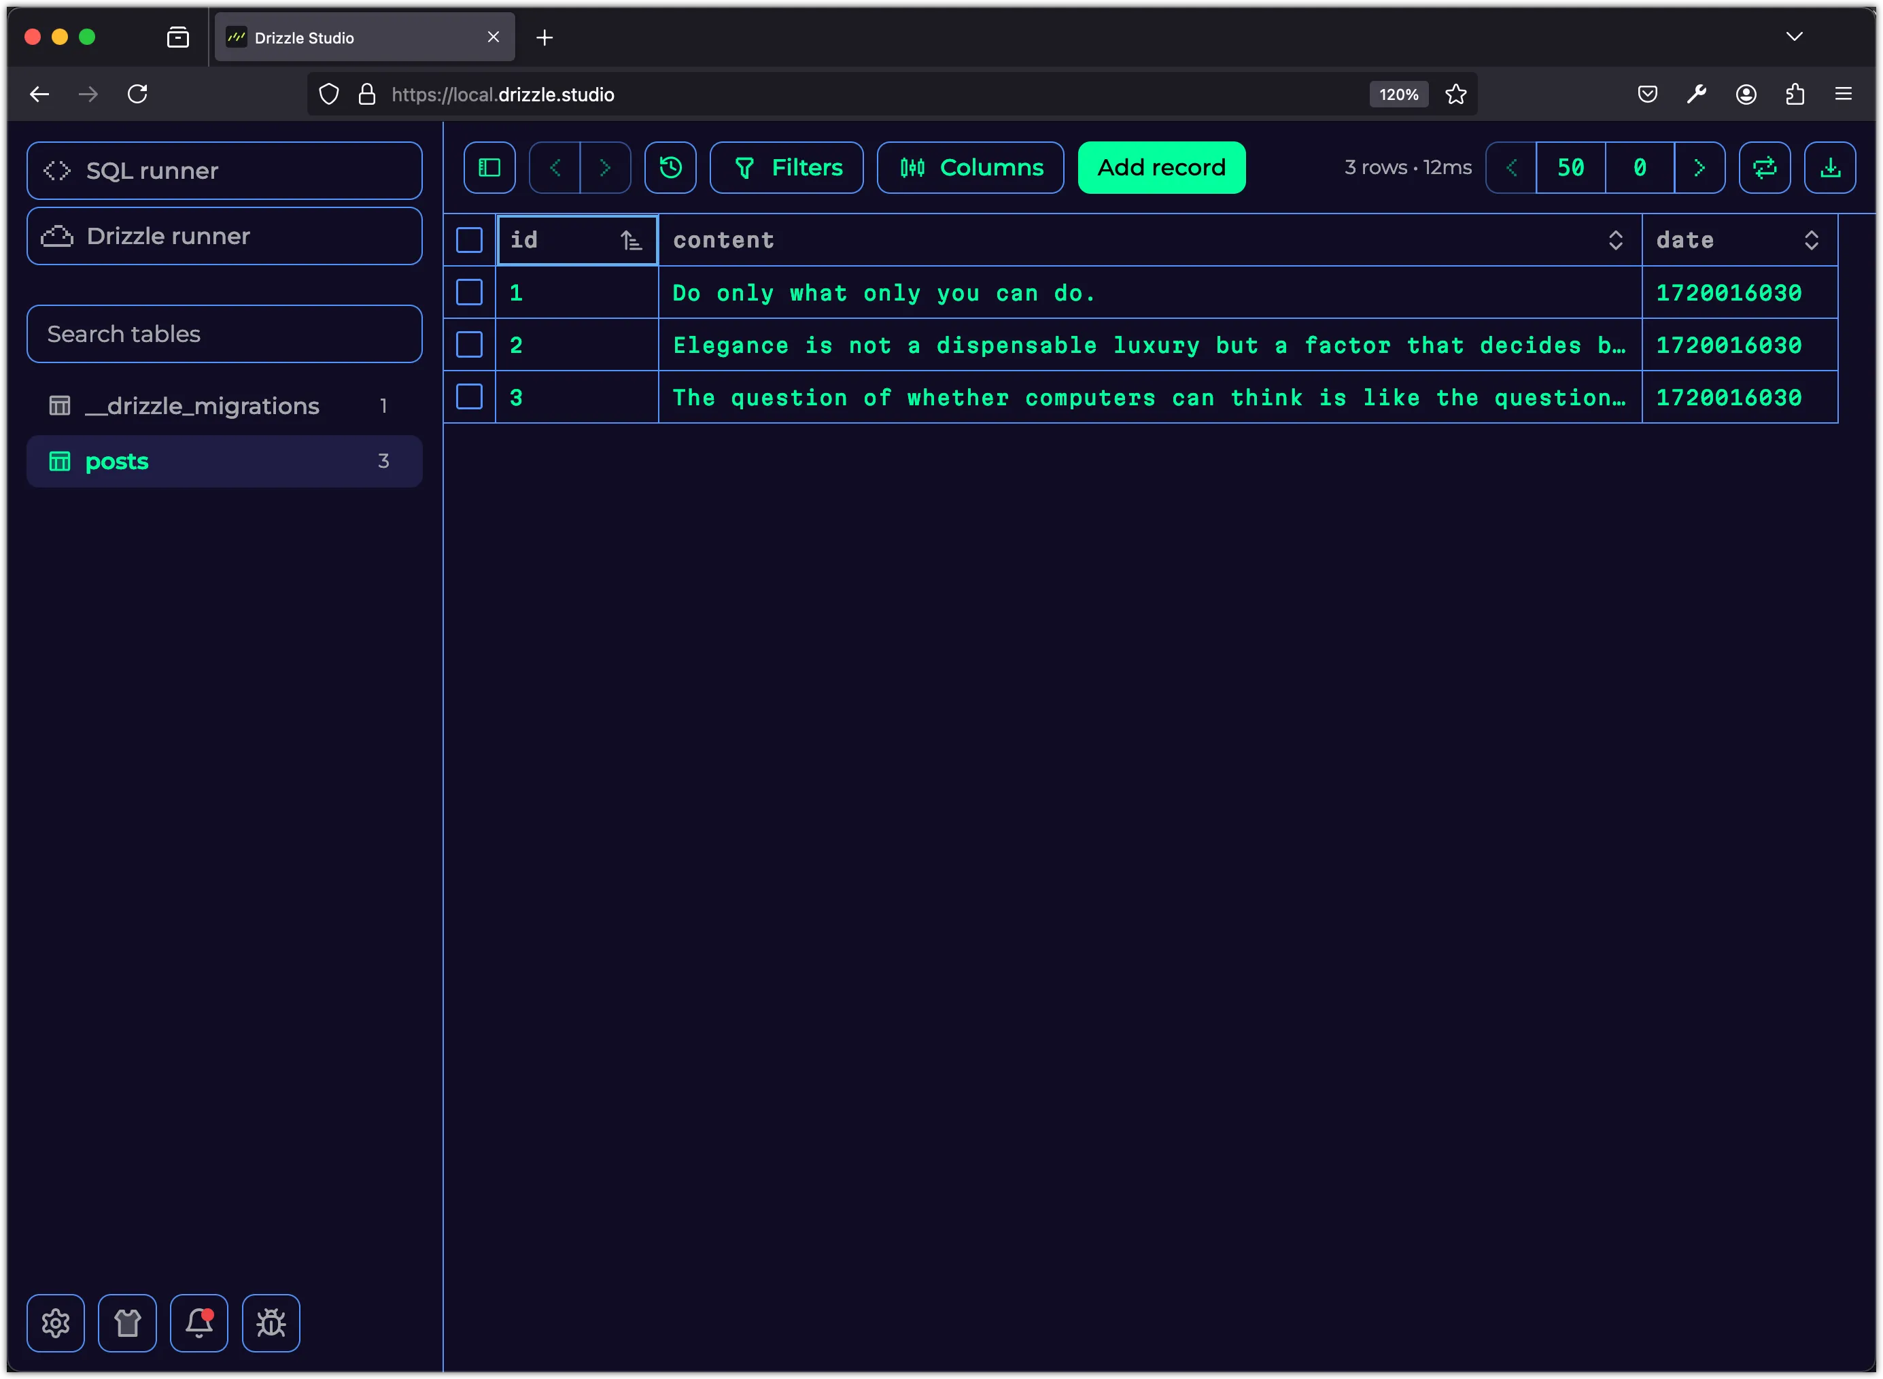Check the row with id 2
The height and width of the screenshot is (1379, 1883).
[470, 345]
